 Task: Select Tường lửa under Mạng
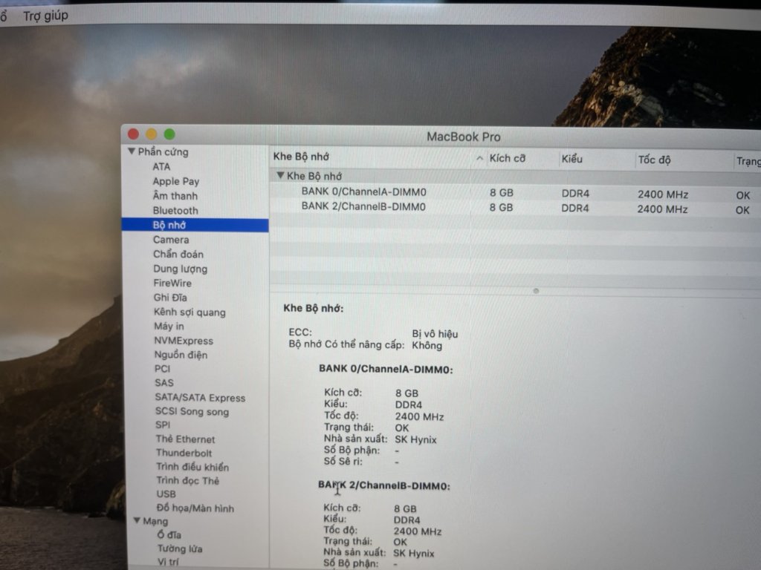(180, 548)
